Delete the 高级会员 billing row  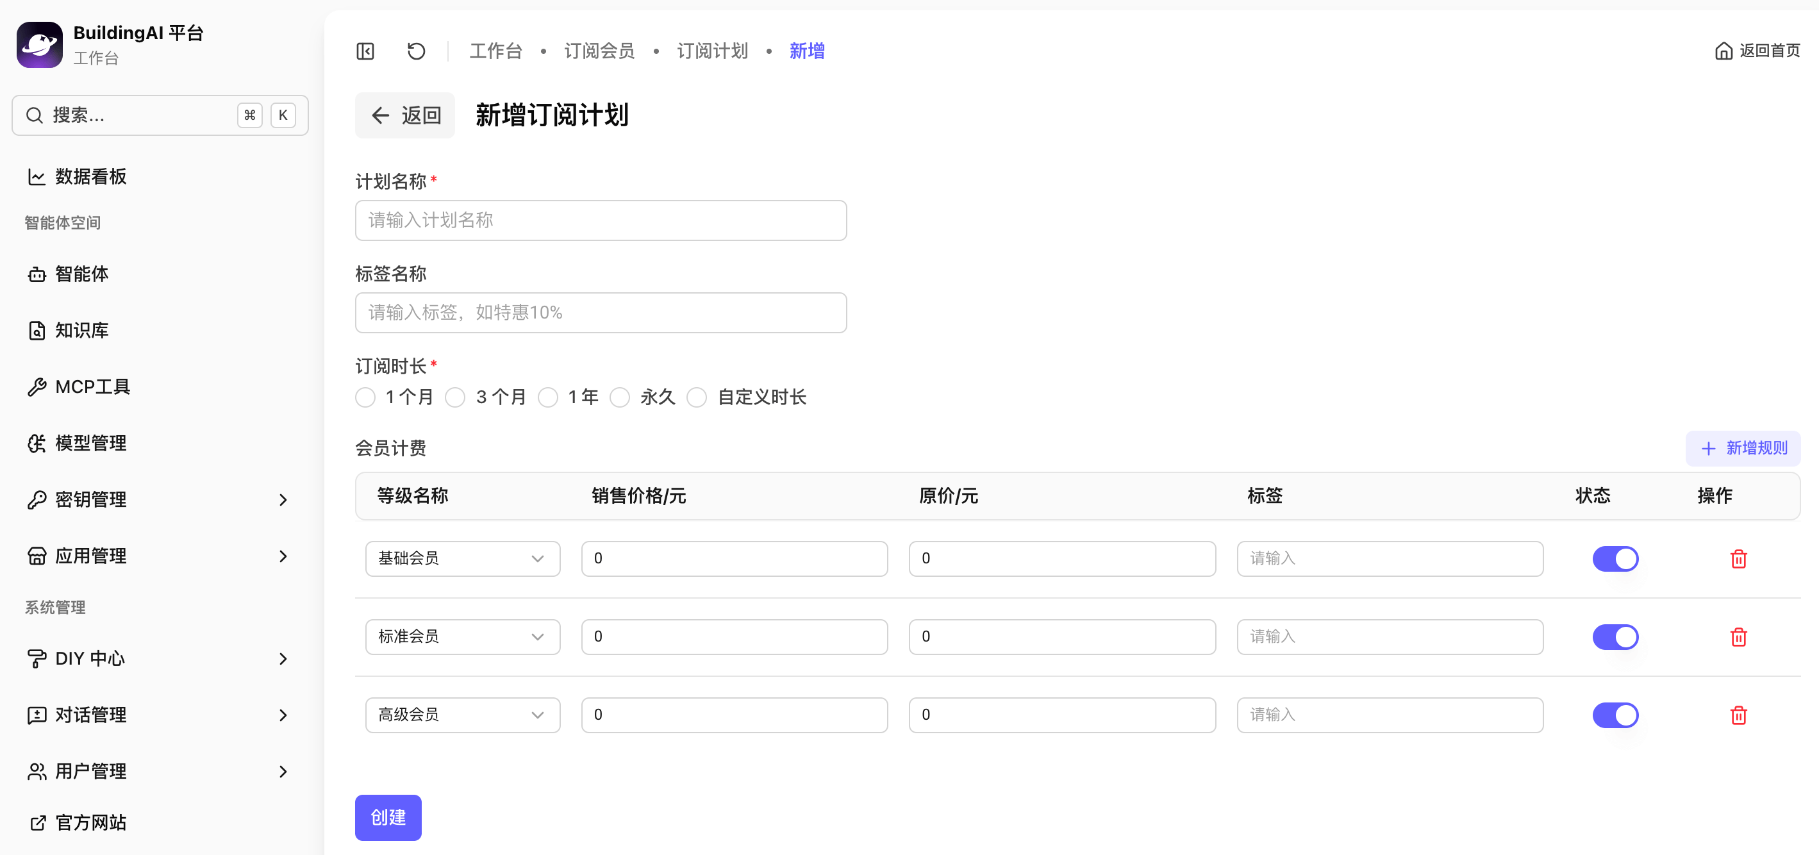pos(1738,715)
